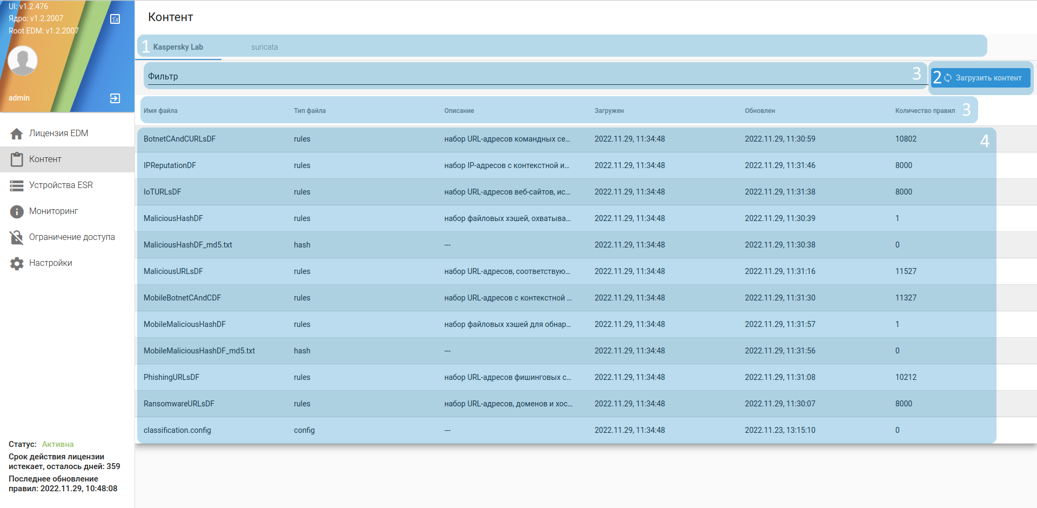Click the lock icon for Ограничение доступа
Viewport: 1037px width, 508px height.
[17, 237]
